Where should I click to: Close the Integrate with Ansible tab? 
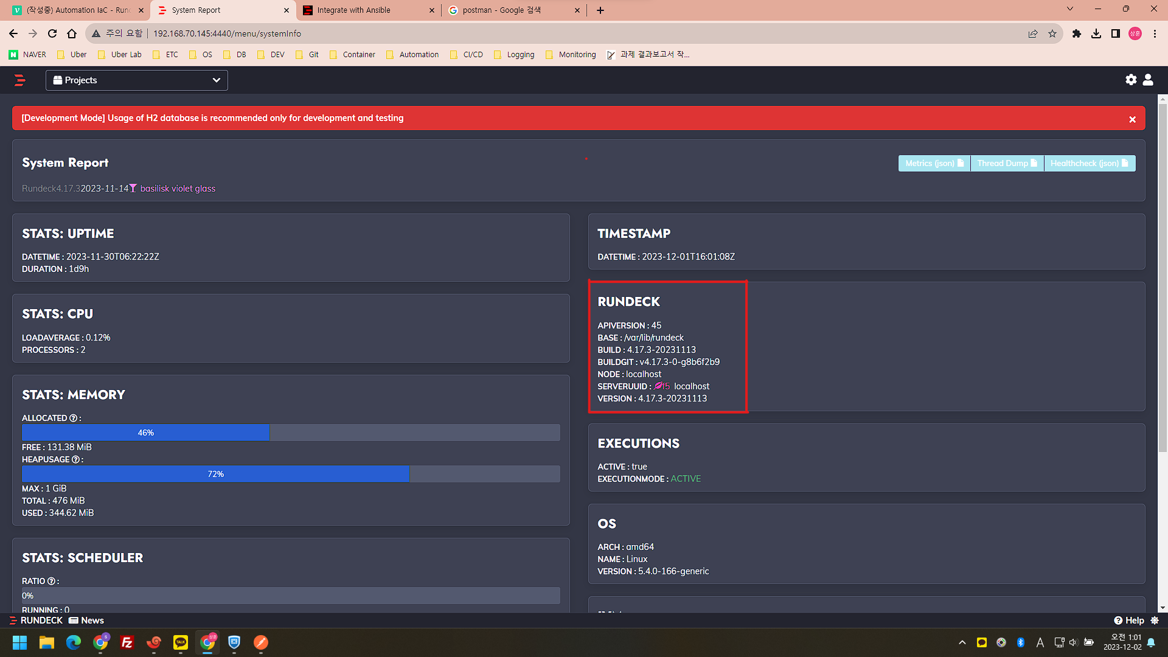[431, 10]
